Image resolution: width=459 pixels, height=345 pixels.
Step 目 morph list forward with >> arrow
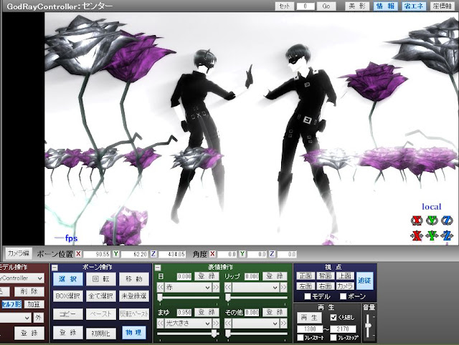point(216,288)
